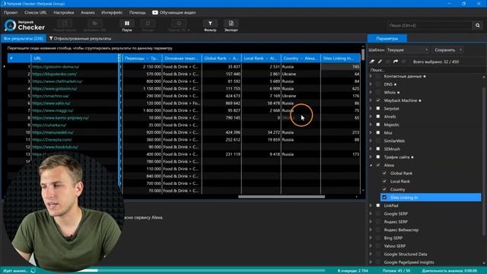This screenshot has height=274, width=487.
Task: Click the YouTube tutorial videos icon
Action: click(155, 12)
